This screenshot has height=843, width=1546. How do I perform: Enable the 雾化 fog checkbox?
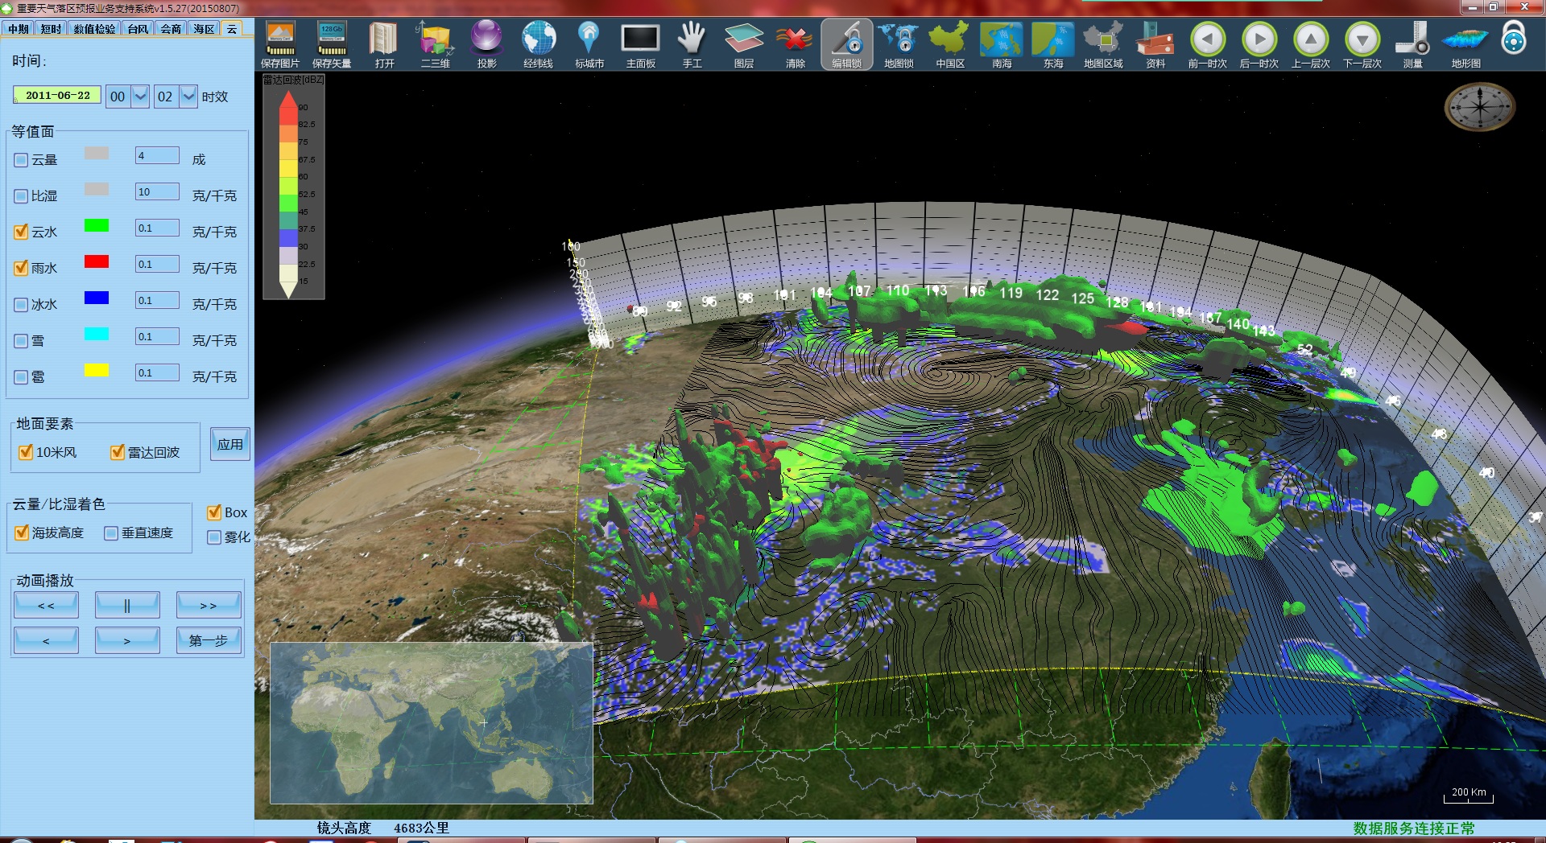tap(214, 537)
